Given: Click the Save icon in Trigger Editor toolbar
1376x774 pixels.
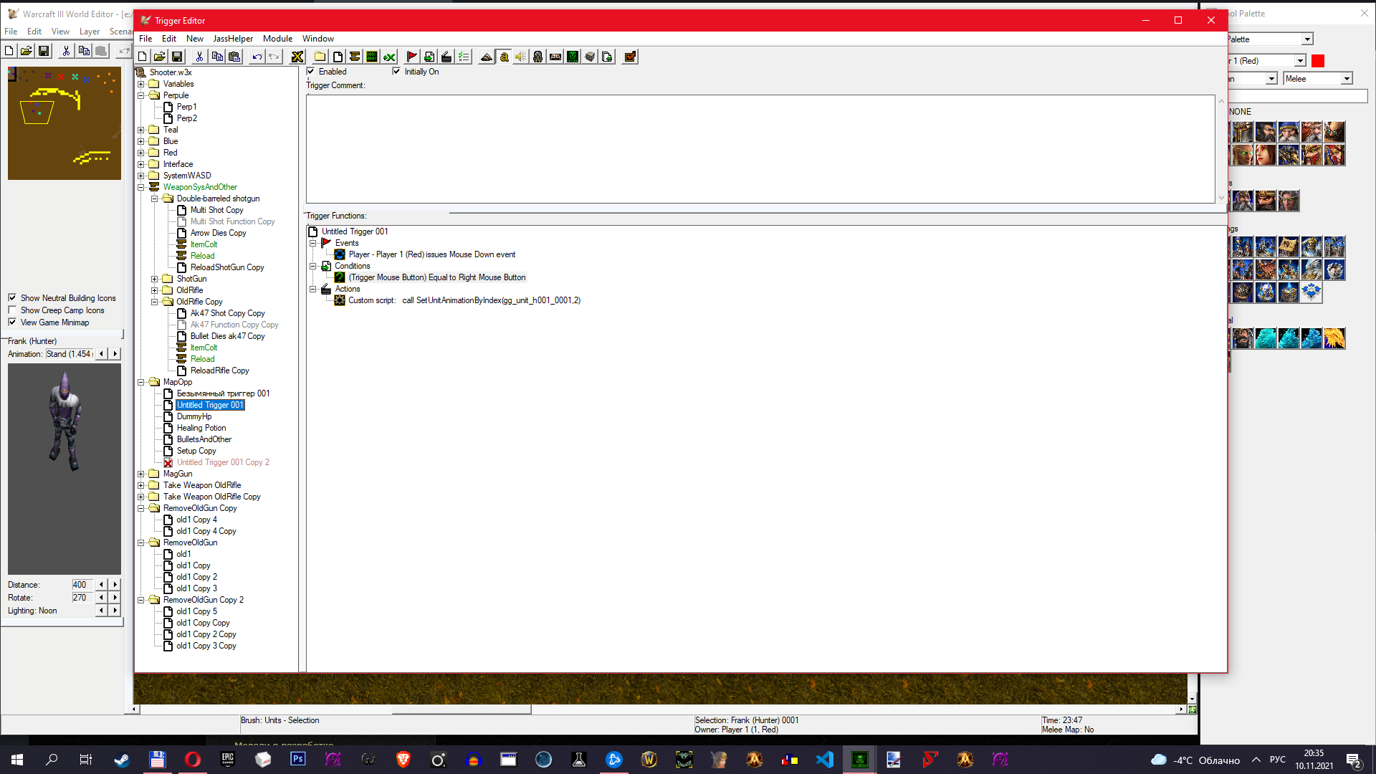Looking at the screenshot, I should (177, 57).
